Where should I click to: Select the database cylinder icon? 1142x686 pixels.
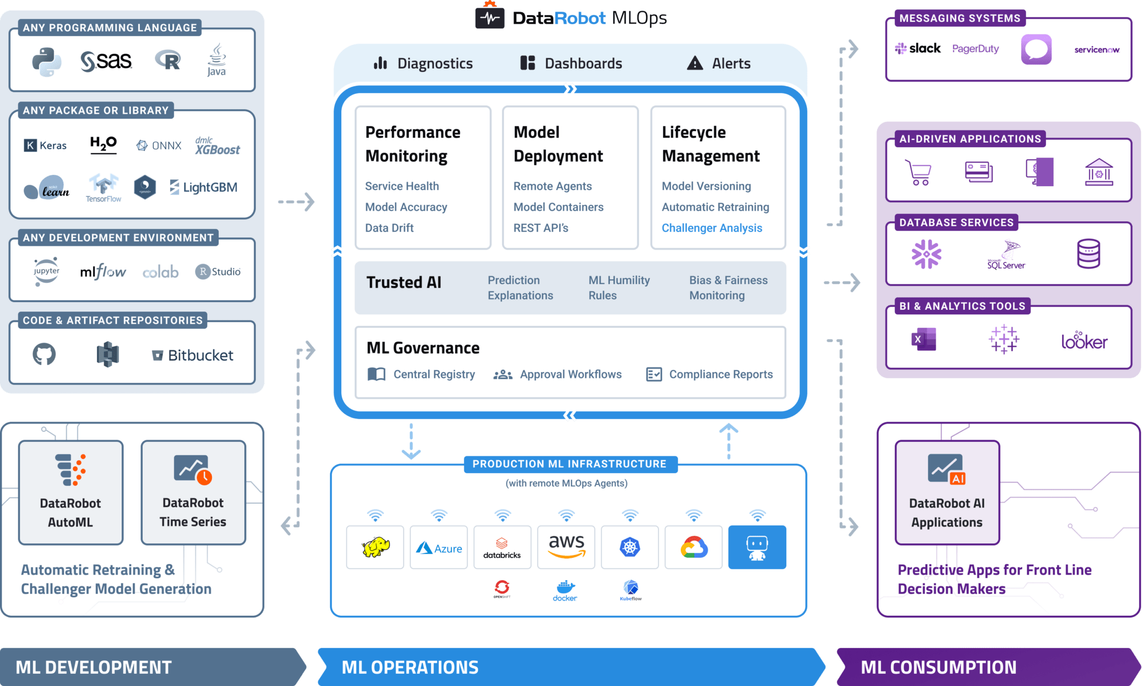(x=1088, y=254)
